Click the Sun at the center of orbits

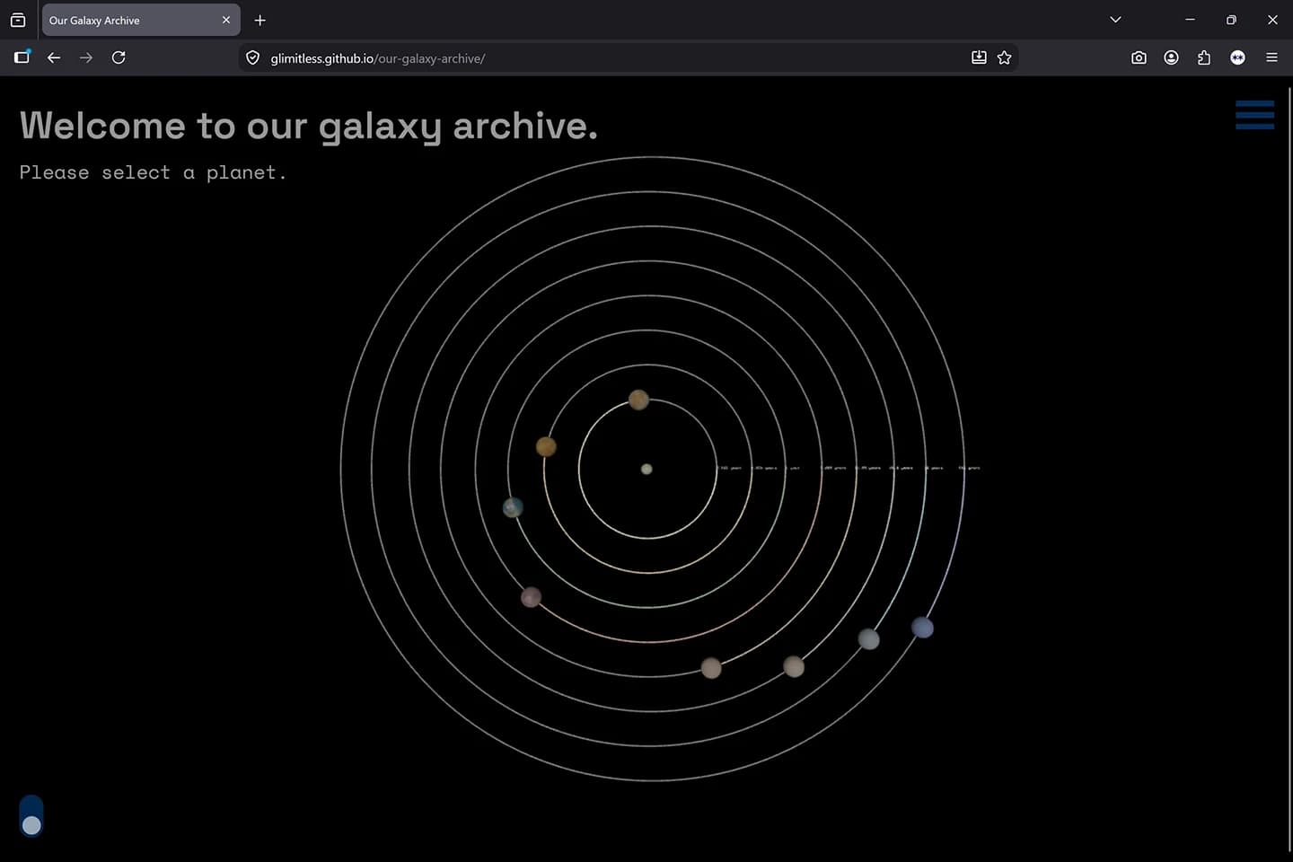click(646, 469)
